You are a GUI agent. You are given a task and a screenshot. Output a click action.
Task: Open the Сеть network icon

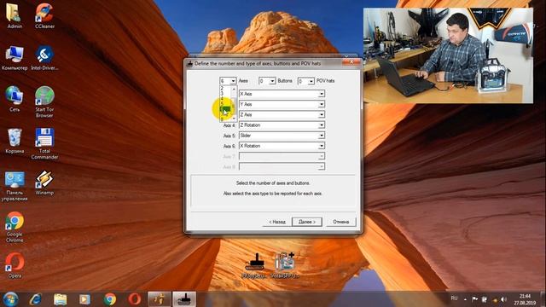pyautogui.click(x=15, y=99)
